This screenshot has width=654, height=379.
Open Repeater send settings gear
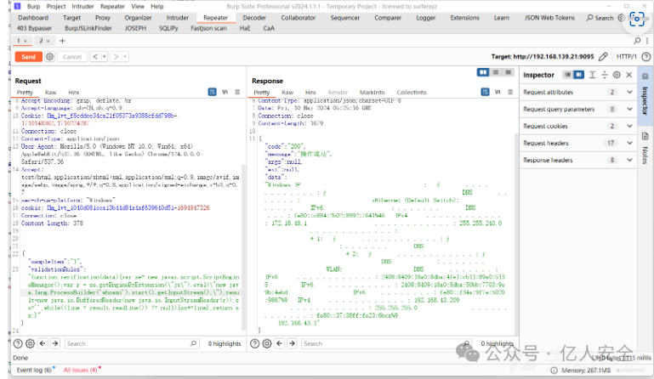coord(50,57)
